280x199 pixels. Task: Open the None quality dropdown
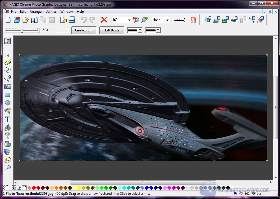point(167,20)
